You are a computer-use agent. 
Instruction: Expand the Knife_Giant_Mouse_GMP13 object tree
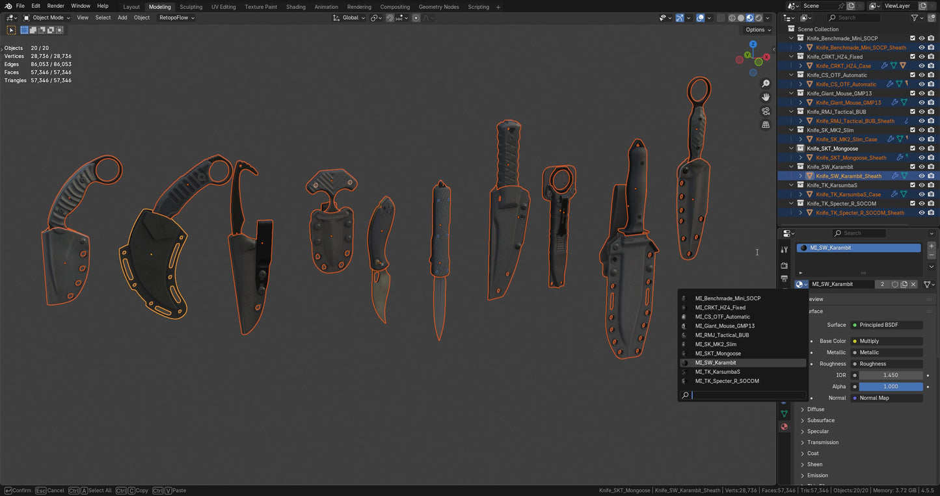click(x=800, y=103)
